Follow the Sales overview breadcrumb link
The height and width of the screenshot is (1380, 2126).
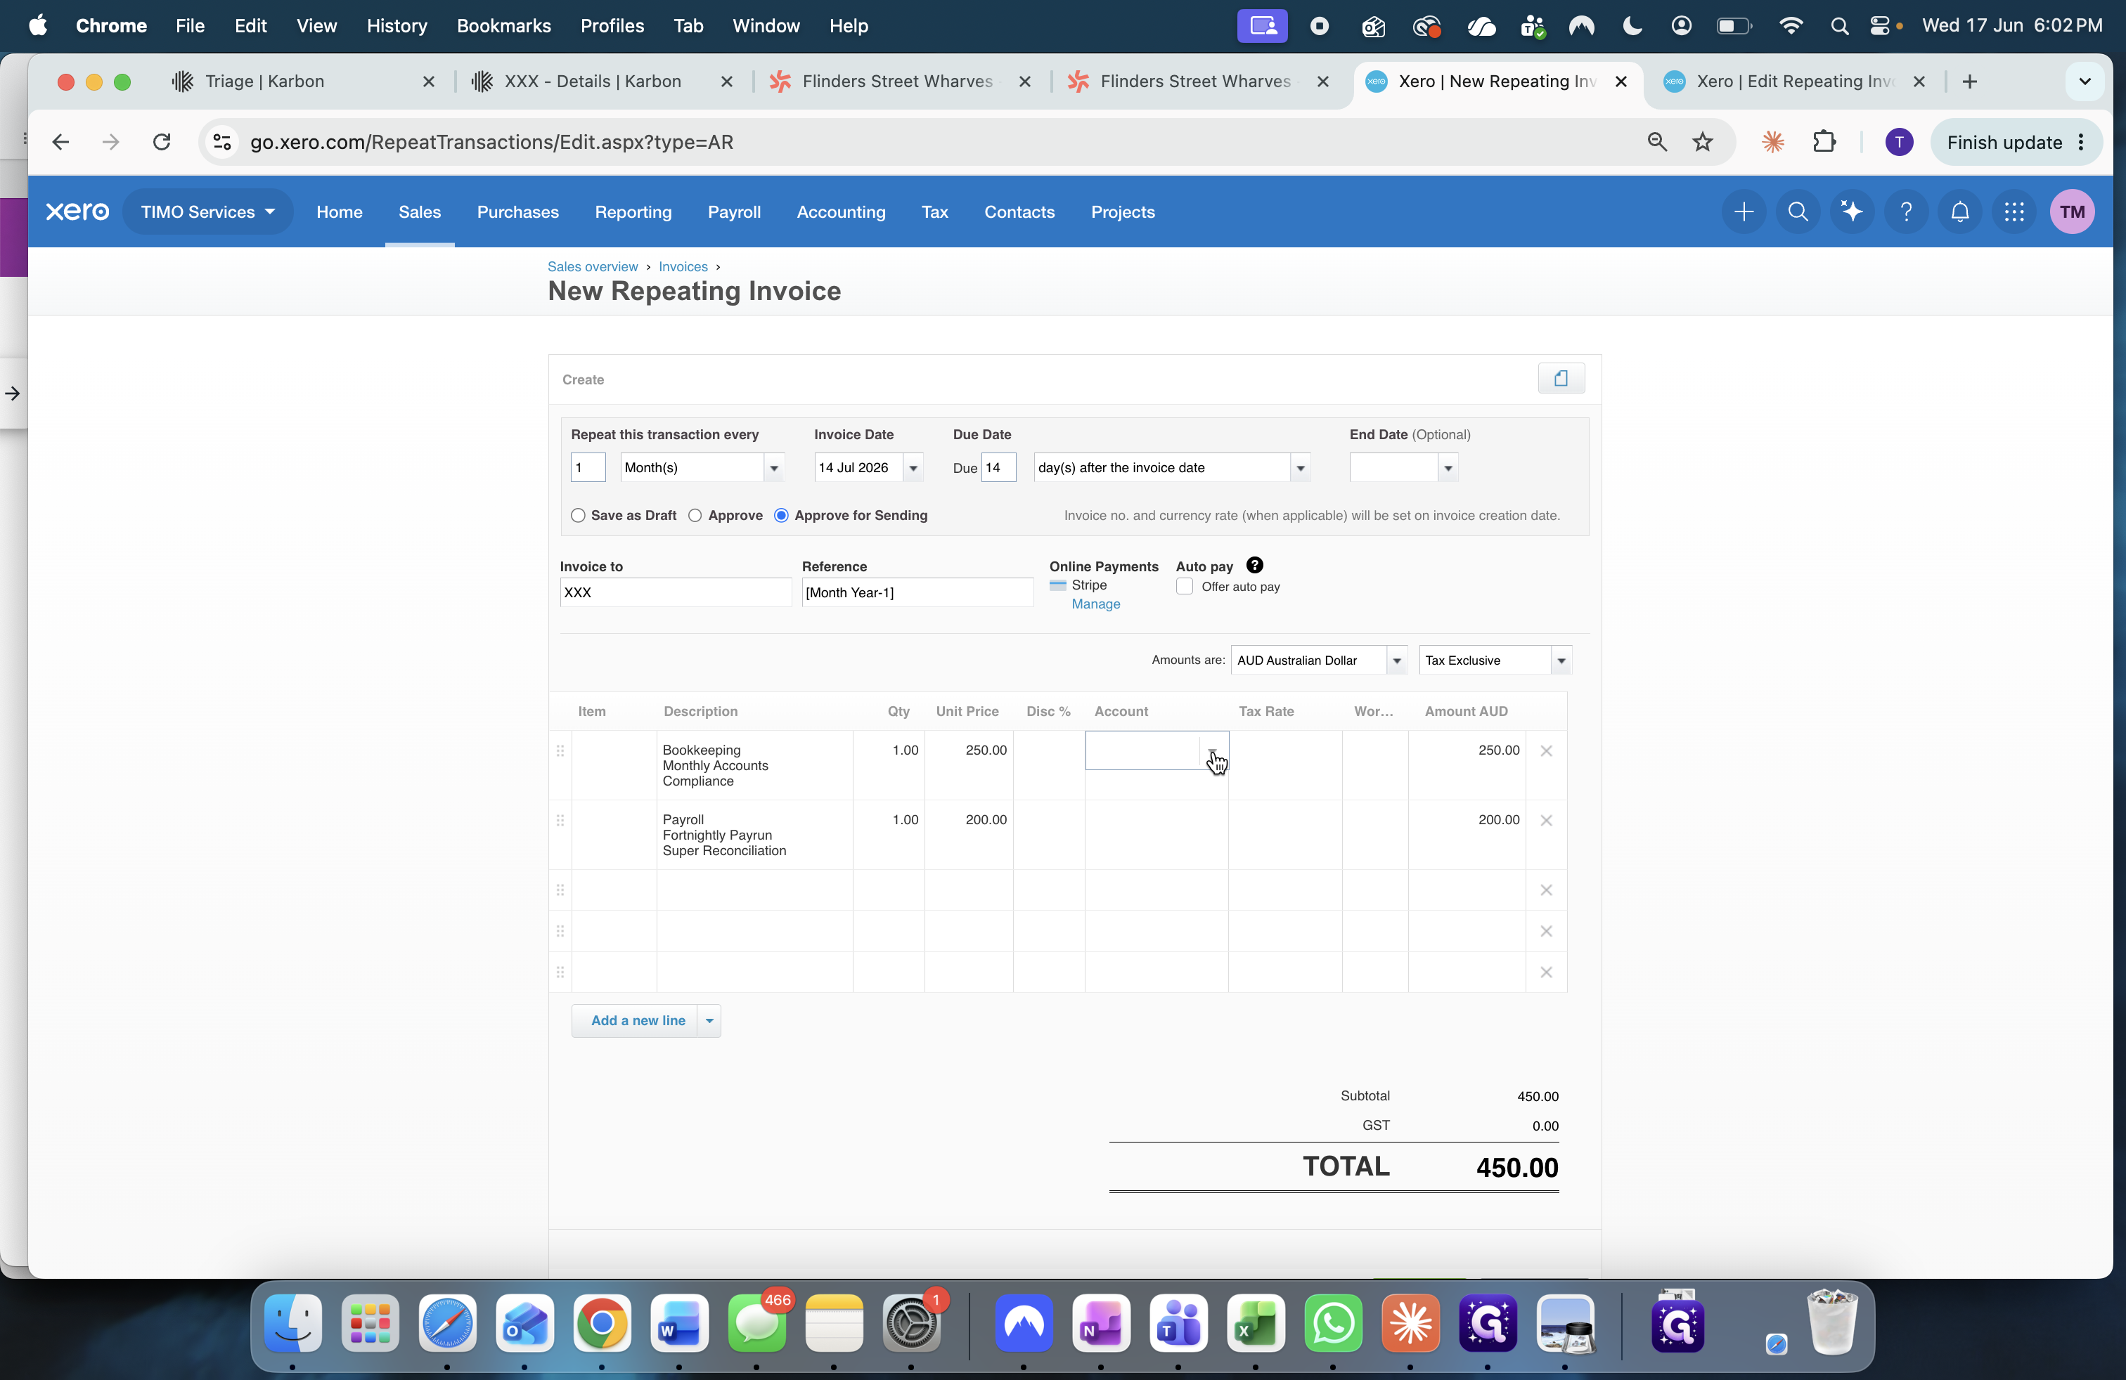click(592, 266)
